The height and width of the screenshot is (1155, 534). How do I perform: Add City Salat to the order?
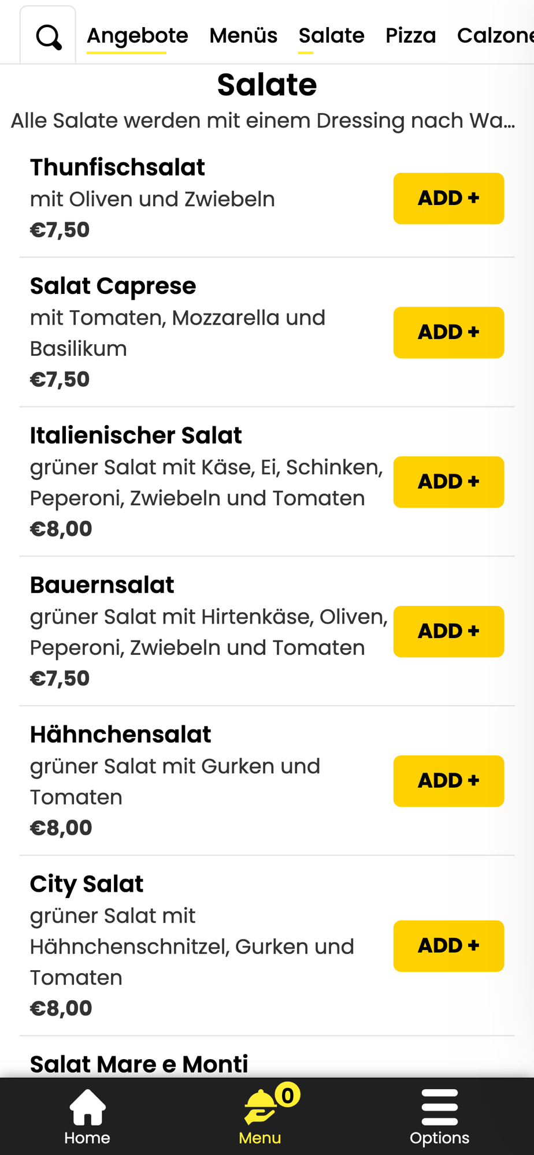[448, 946]
